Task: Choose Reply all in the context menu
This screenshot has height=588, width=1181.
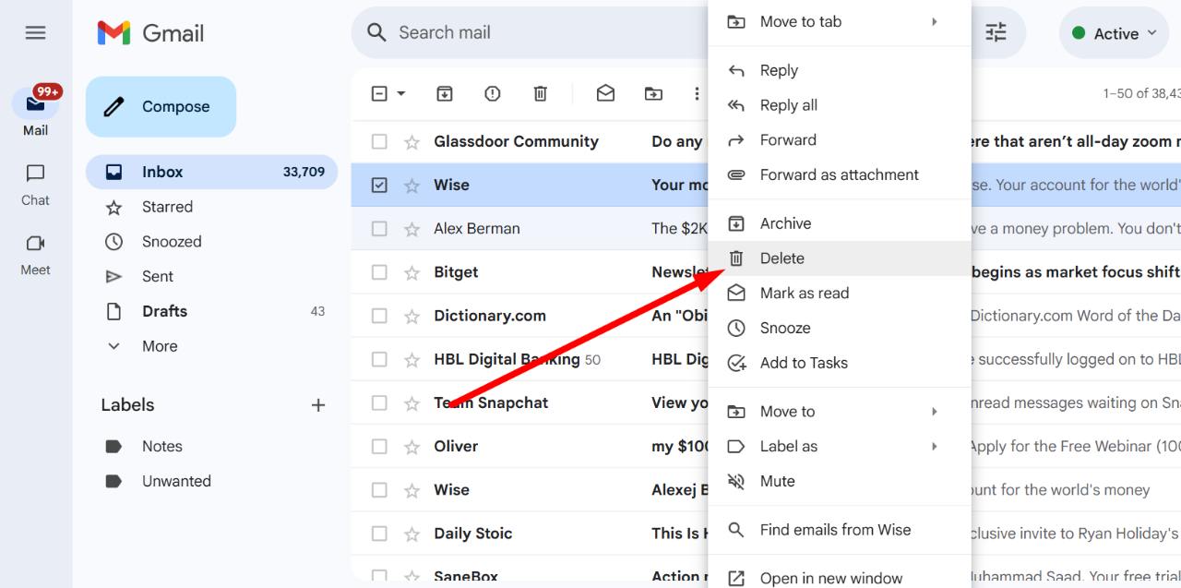Action: pos(840,105)
